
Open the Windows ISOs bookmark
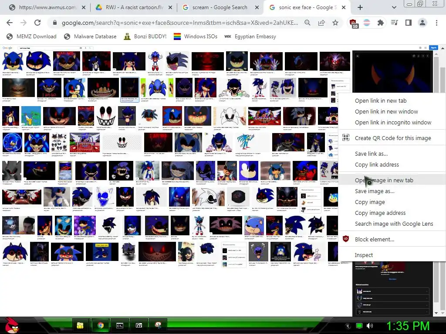tap(196, 37)
